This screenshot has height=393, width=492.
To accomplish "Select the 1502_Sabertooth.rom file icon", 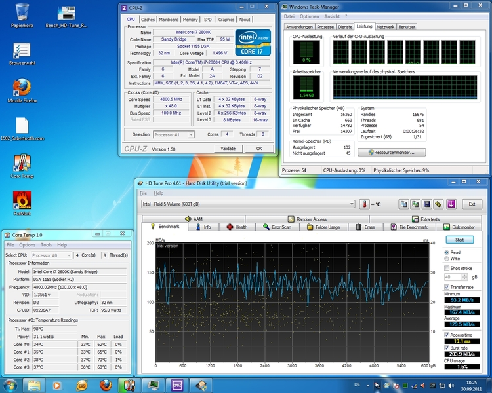I will [x=22, y=129].
